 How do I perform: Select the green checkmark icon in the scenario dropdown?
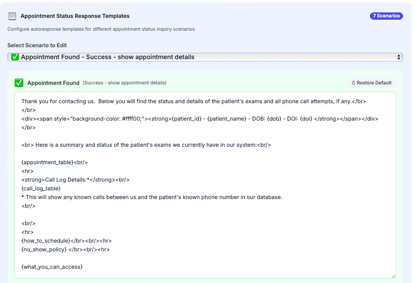coord(14,57)
